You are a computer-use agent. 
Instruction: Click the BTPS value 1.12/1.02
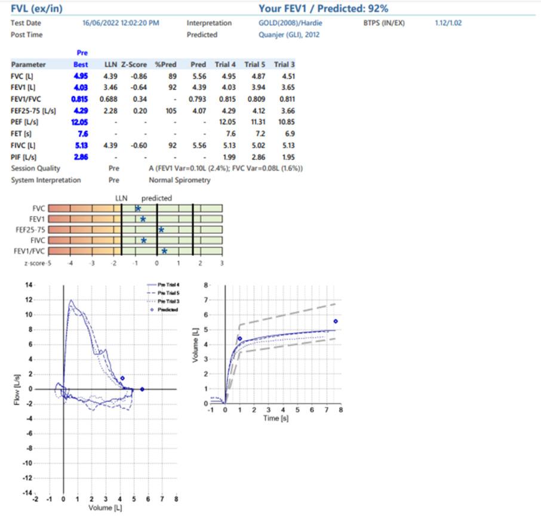(x=448, y=23)
